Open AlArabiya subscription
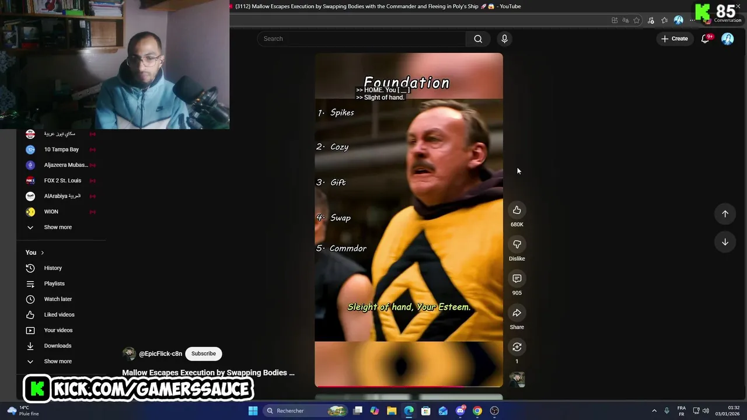This screenshot has height=420, width=747. [x=61, y=196]
